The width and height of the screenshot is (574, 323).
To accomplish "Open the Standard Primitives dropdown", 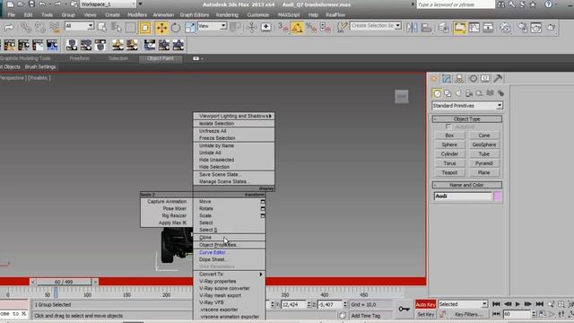I will click(x=467, y=106).
